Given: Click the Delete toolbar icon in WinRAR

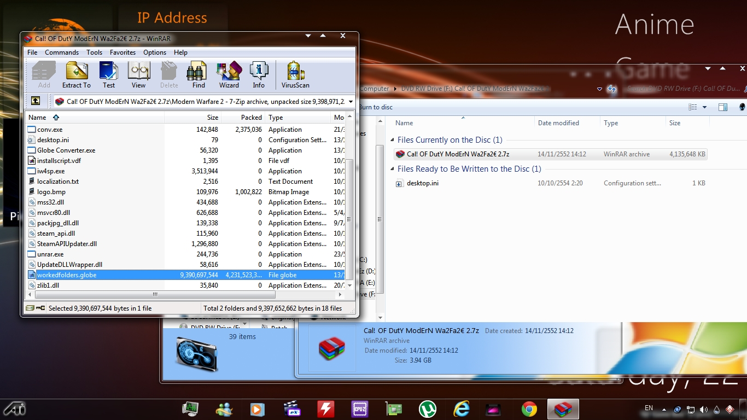Looking at the screenshot, I should pyautogui.click(x=169, y=74).
